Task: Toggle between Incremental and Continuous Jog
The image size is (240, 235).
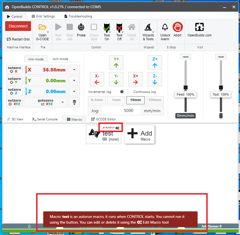Action: point(124,92)
